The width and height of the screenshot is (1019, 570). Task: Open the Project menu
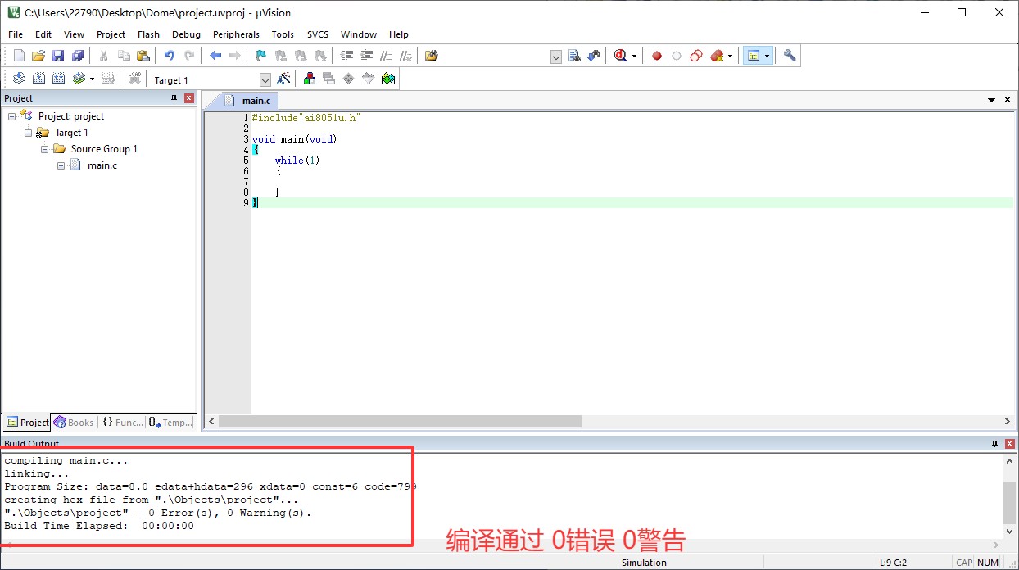pos(111,34)
